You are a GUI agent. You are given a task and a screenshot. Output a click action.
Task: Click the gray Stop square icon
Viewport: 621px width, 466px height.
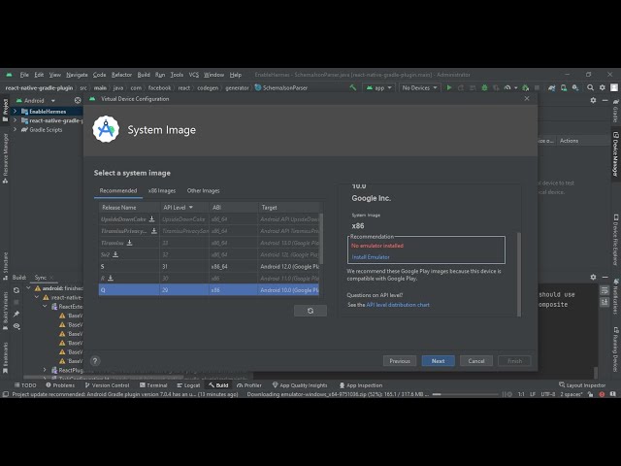(x=537, y=87)
